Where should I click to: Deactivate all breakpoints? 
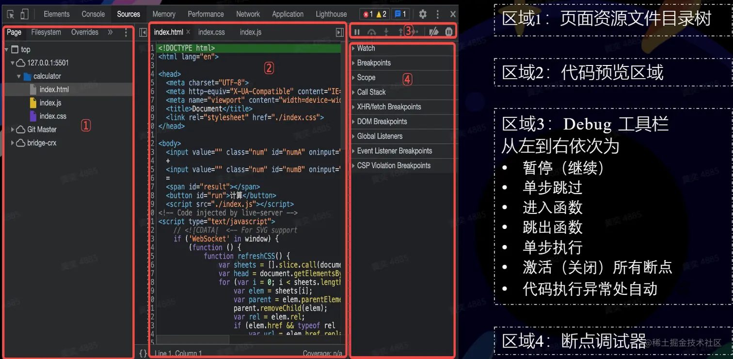click(x=434, y=33)
